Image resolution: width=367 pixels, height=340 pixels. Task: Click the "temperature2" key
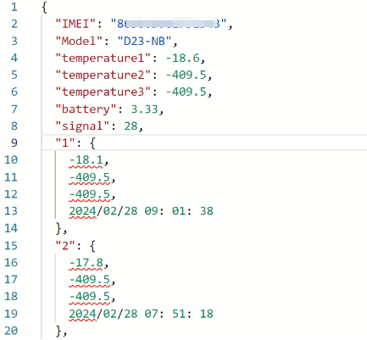[x=103, y=75]
